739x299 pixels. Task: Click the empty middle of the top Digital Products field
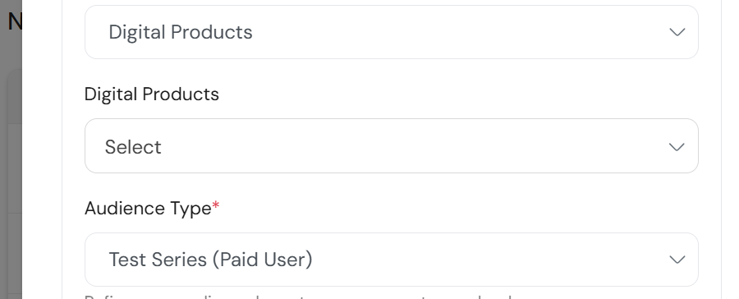point(461,32)
